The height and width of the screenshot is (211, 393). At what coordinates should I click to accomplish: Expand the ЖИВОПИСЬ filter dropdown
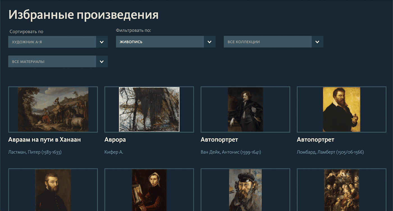160,42
